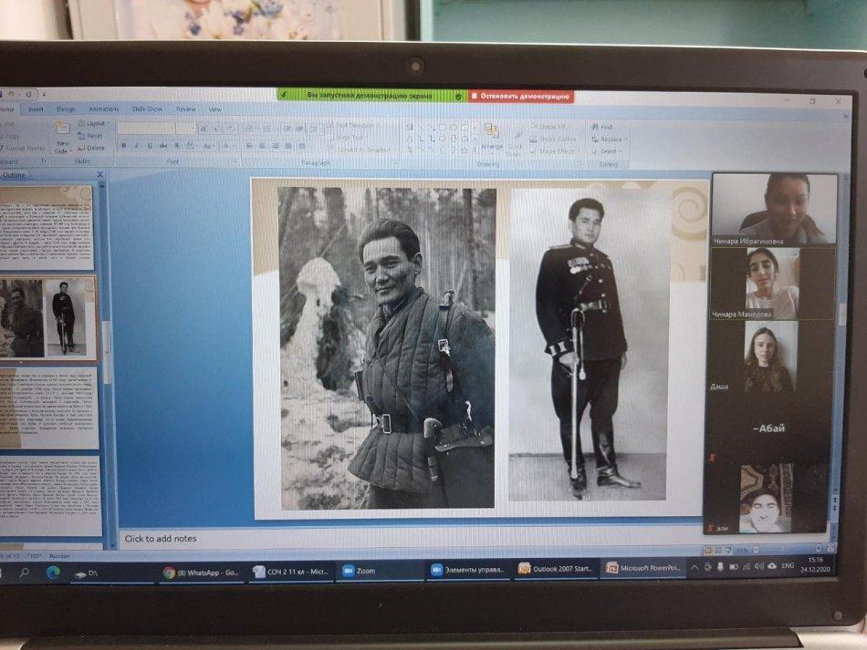Toggle Bold formatting in Font group
867x650 pixels.
click(x=123, y=145)
